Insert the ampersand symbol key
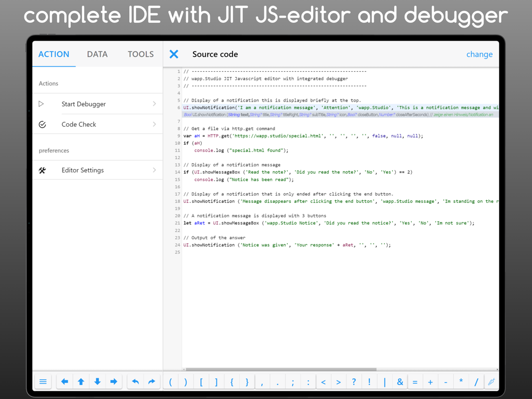Screen dimensions: 532x399 pyautogui.click(x=400, y=381)
